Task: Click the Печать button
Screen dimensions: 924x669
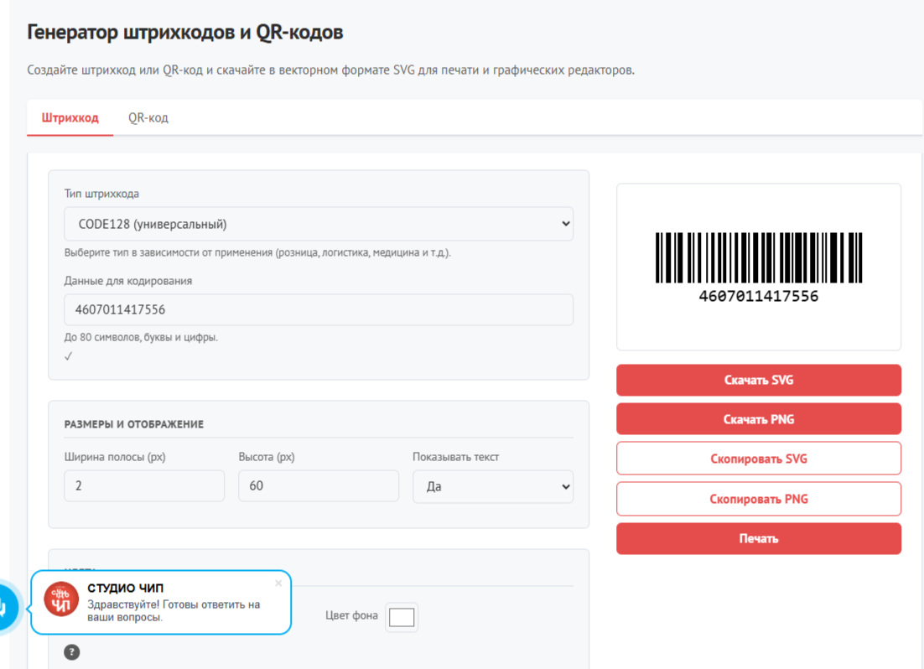Action: click(758, 538)
